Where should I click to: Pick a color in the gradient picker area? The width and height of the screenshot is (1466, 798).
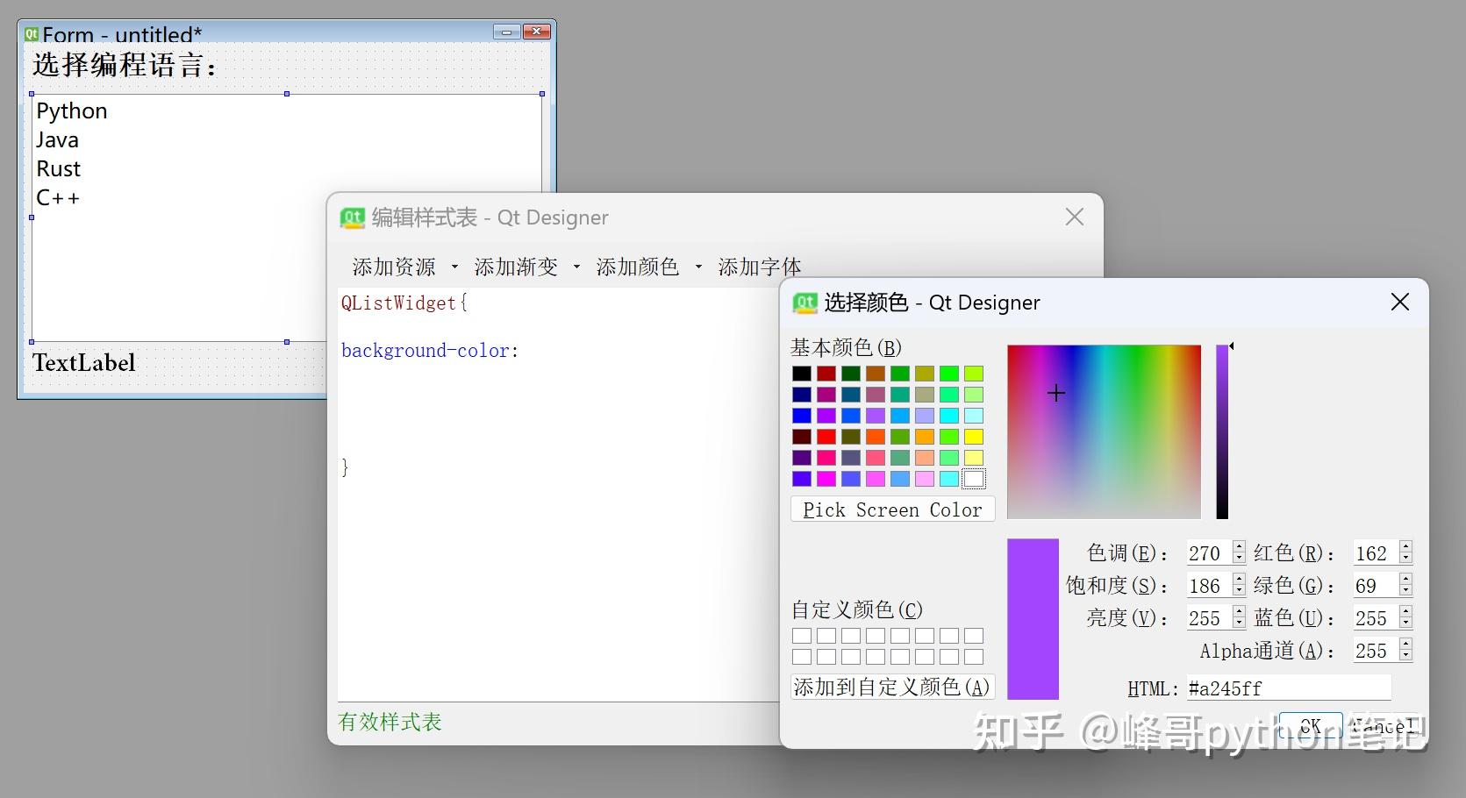(x=1103, y=430)
